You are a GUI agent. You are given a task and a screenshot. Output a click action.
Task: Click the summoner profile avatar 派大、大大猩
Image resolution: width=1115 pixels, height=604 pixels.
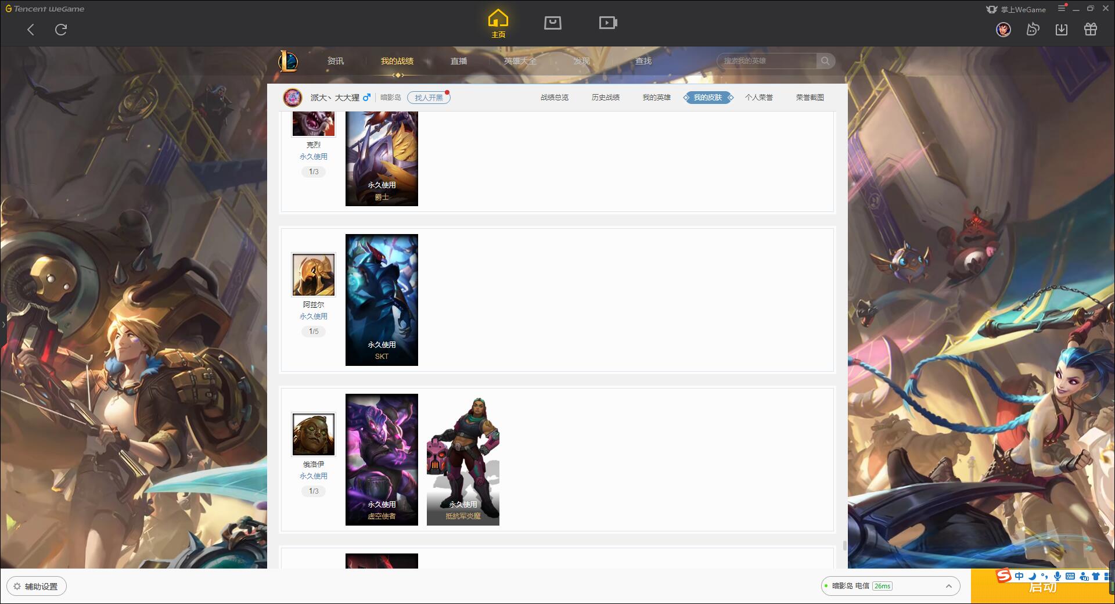pyautogui.click(x=293, y=98)
